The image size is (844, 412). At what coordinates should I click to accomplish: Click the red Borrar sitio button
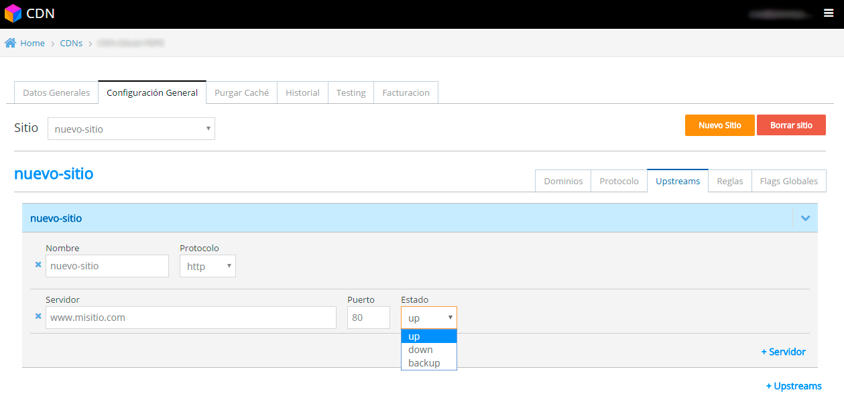click(791, 125)
